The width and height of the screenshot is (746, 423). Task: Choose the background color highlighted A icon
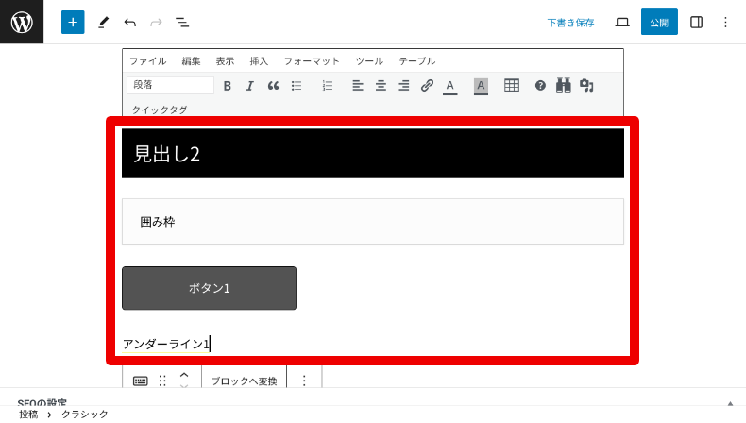[x=481, y=87]
